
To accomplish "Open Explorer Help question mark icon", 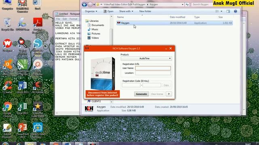I will pos(236,11).
